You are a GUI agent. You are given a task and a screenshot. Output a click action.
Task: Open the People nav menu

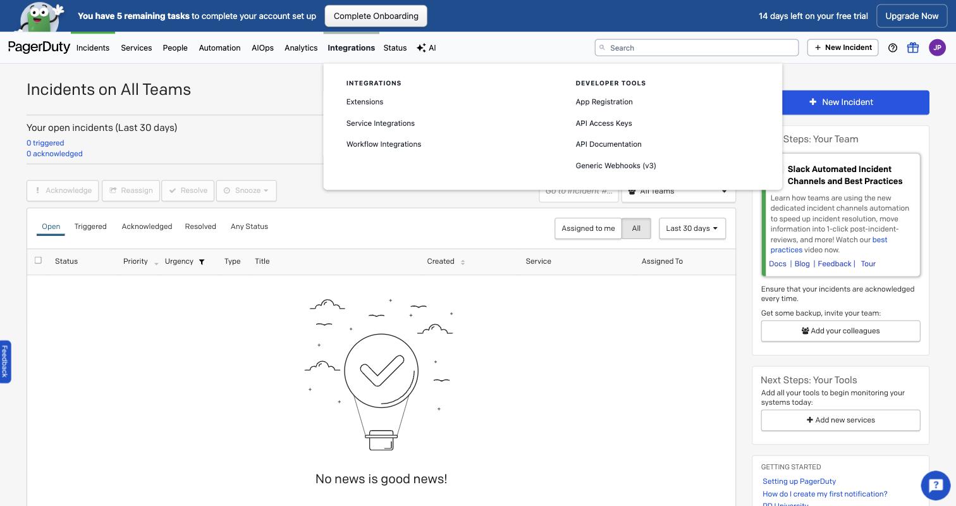click(x=175, y=48)
